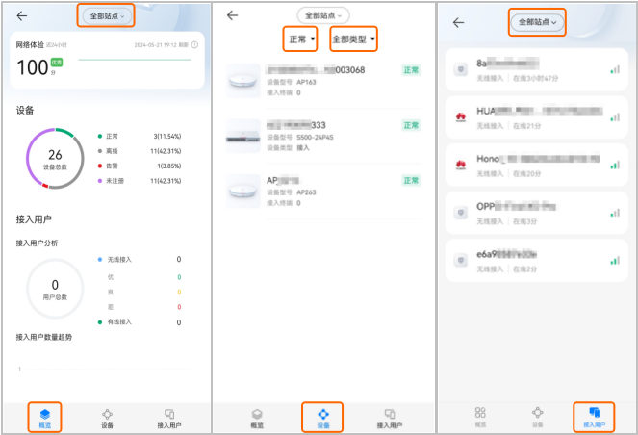This screenshot has height=435, width=638.
Task: Tap 正常 badge on AP163 row
Action: pos(411,70)
